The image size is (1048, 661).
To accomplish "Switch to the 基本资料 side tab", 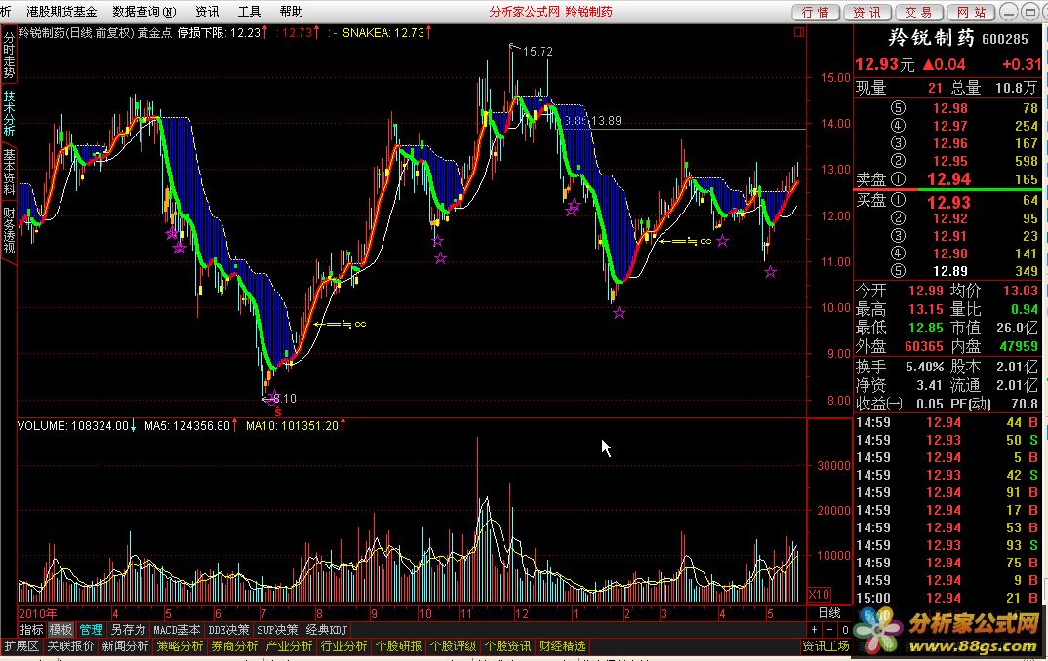I will point(9,172).
